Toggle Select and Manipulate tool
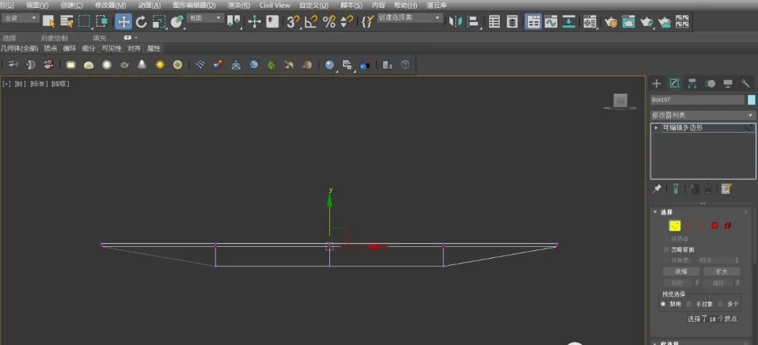 (254, 21)
